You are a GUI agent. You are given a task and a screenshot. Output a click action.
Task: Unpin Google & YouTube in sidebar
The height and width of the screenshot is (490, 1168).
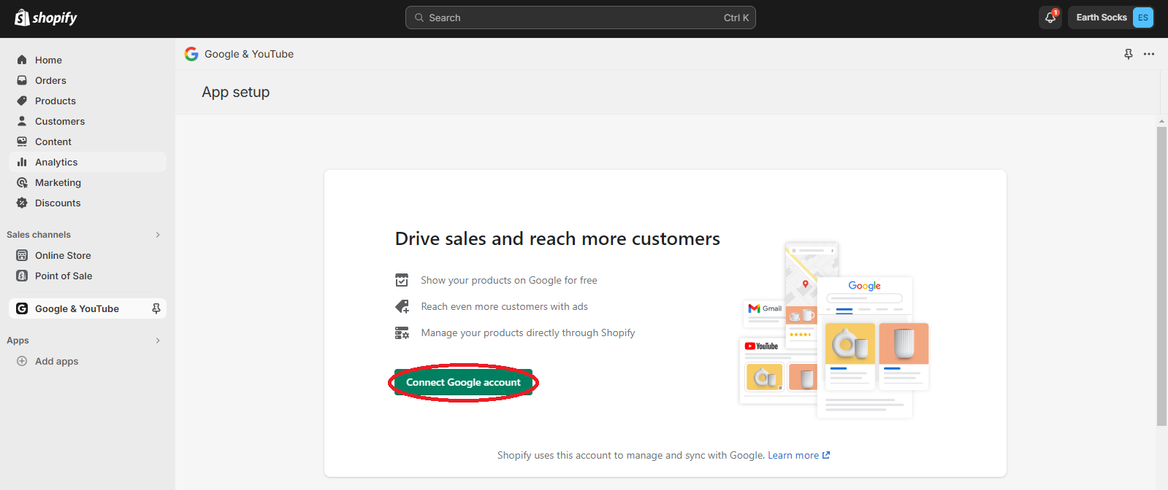pos(156,308)
